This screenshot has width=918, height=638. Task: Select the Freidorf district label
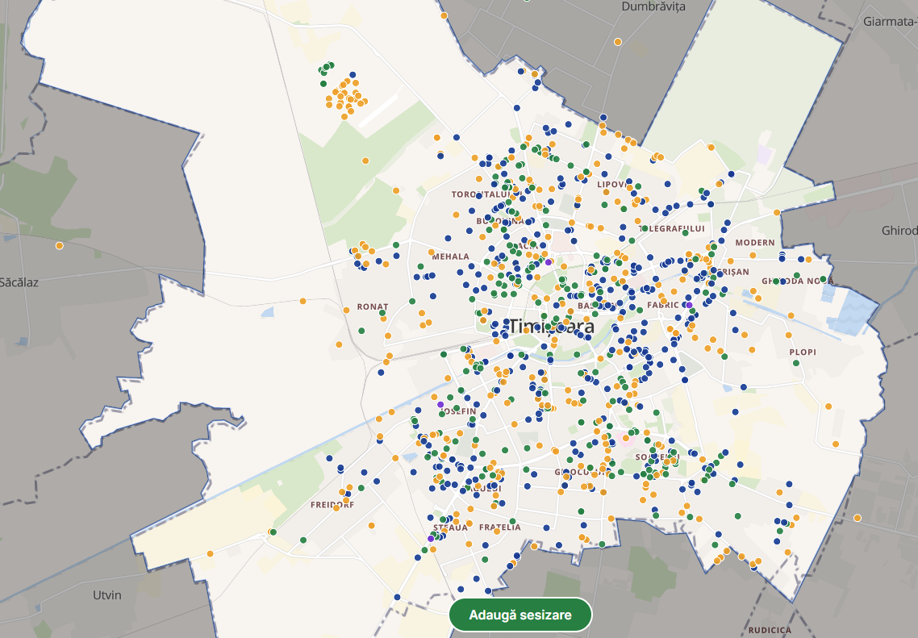pos(332,505)
